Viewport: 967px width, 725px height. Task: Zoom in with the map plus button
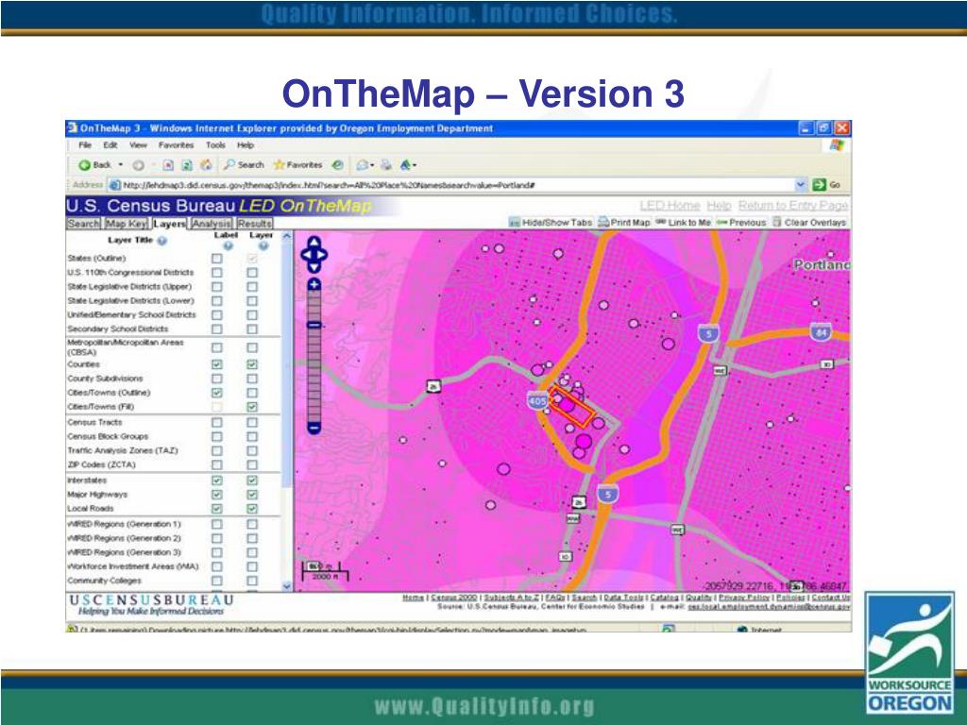(314, 284)
